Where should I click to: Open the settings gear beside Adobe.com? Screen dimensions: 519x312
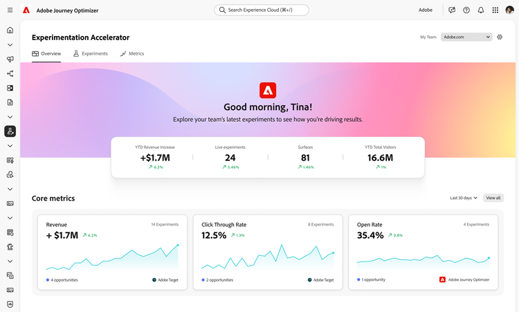500,37
